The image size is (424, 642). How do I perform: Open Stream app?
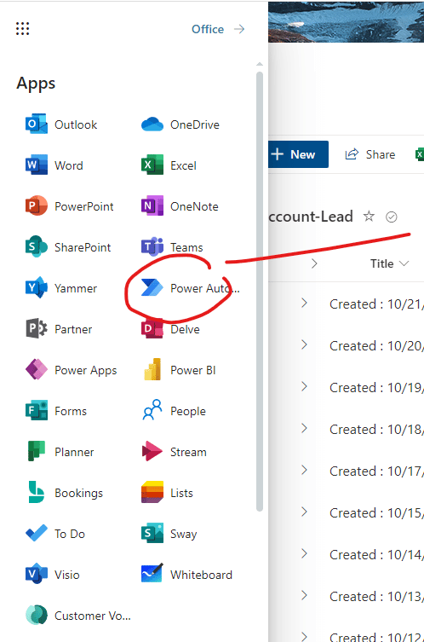point(174,452)
